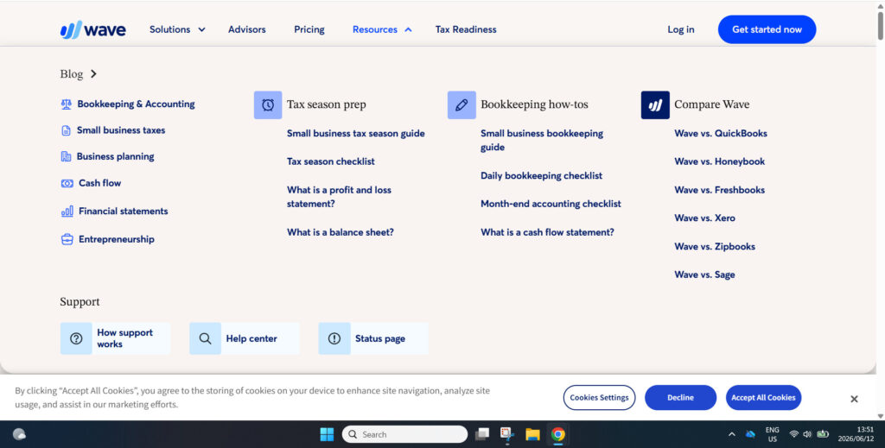Viewport: 885px width, 448px height.
Task: Open File Explorer from the taskbar
Action: (532, 434)
